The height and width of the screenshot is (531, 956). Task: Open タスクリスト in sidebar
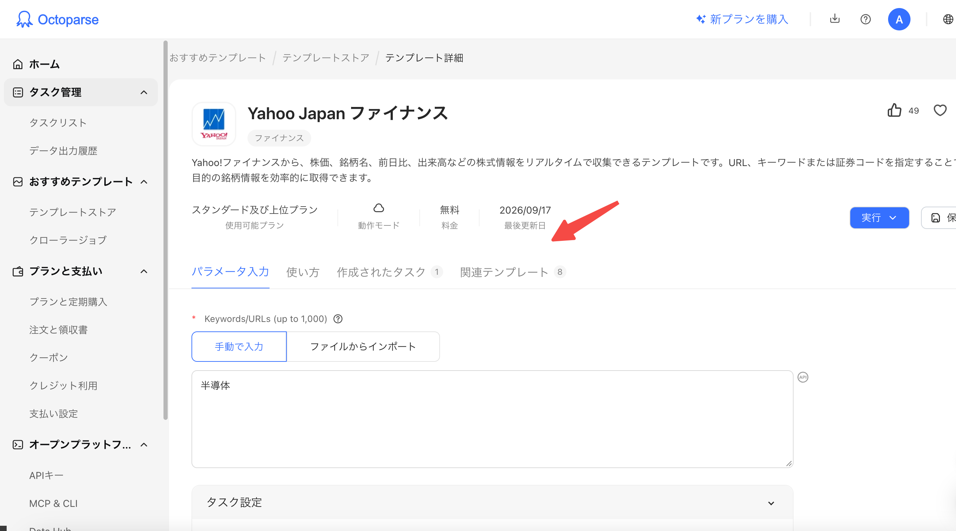[x=58, y=123]
